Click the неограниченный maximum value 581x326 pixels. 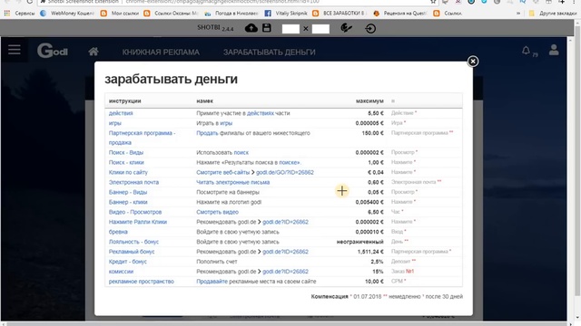(359, 242)
